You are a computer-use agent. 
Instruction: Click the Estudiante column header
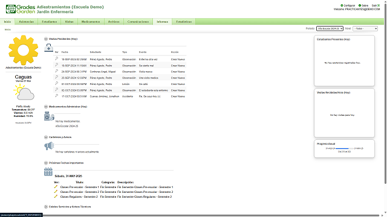click(x=96, y=52)
